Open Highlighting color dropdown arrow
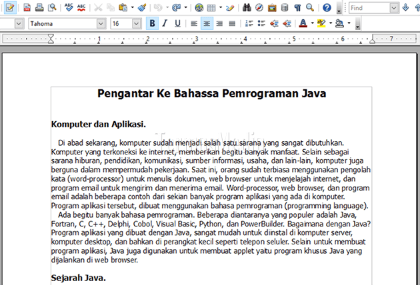 point(331,23)
